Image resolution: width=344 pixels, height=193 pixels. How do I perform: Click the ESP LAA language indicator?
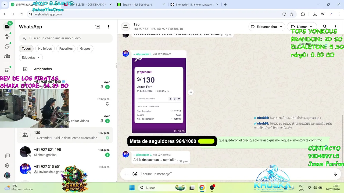(301, 188)
